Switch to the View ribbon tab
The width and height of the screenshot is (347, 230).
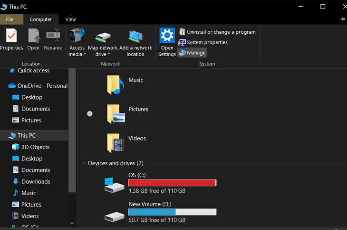tap(71, 20)
